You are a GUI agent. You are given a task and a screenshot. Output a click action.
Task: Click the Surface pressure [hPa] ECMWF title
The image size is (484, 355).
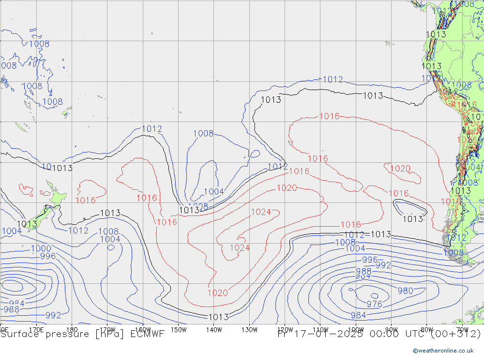(x=82, y=334)
